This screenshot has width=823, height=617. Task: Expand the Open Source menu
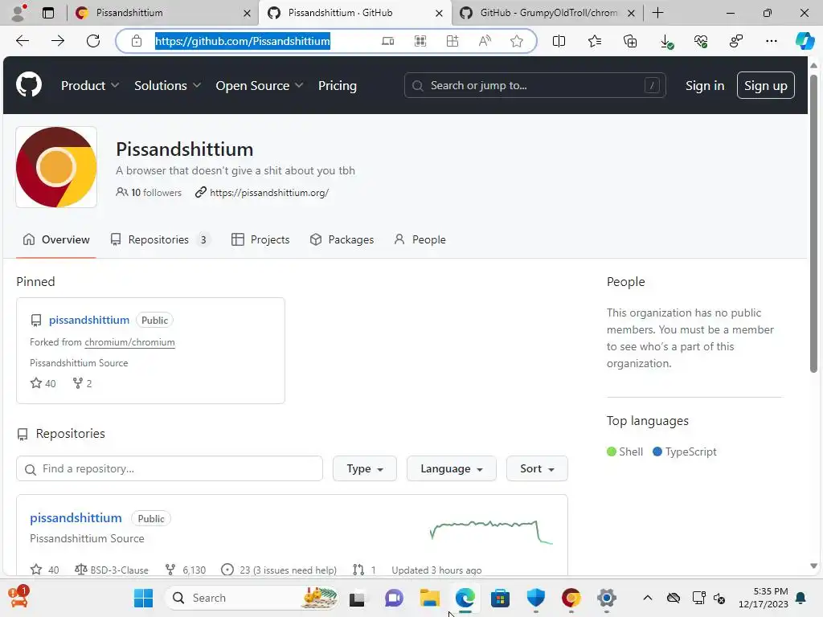click(x=260, y=85)
